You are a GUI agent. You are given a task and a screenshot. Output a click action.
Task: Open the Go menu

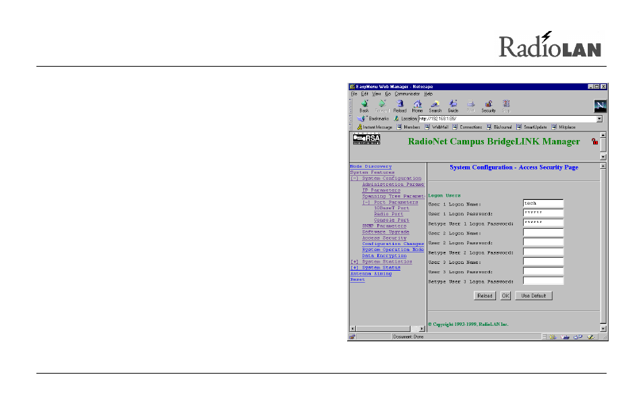pyautogui.click(x=388, y=94)
